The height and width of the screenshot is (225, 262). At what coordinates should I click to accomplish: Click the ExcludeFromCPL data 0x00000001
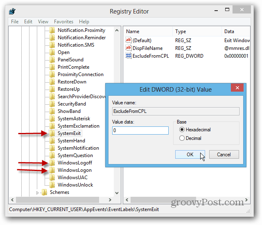[x=236, y=56]
